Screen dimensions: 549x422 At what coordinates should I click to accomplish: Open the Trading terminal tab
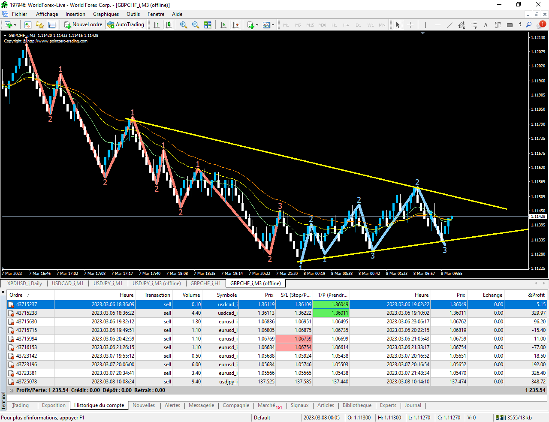pyautogui.click(x=20, y=405)
